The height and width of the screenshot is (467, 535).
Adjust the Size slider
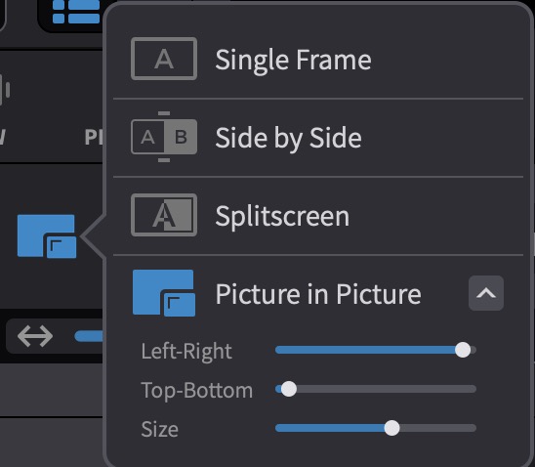[x=376, y=428]
